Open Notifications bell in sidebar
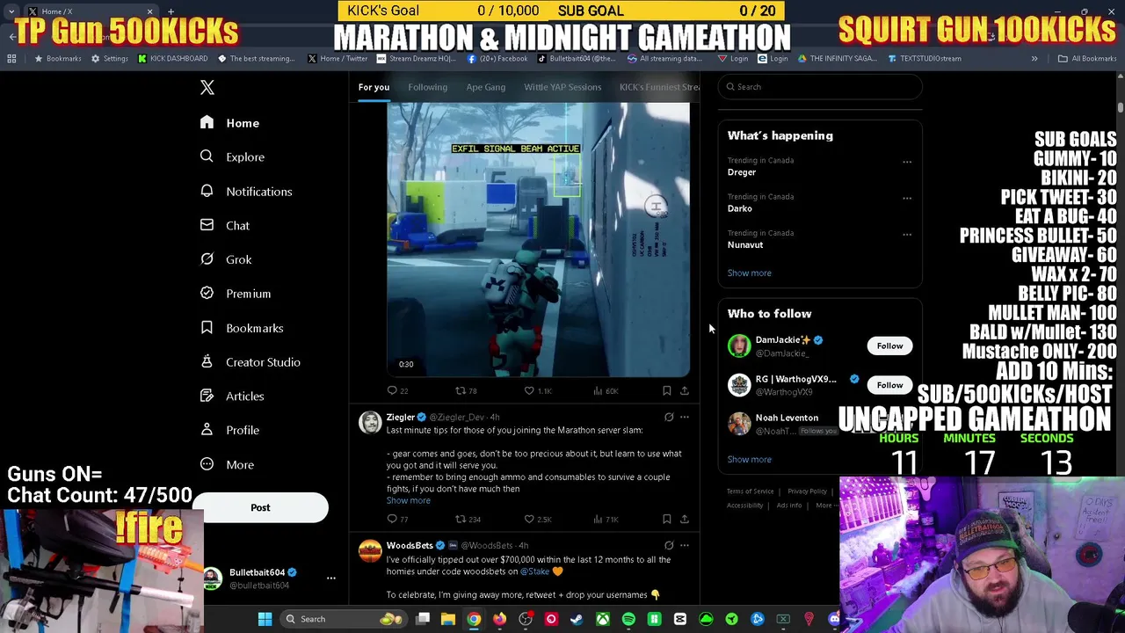Viewport: 1125px width, 633px height. coord(207,191)
